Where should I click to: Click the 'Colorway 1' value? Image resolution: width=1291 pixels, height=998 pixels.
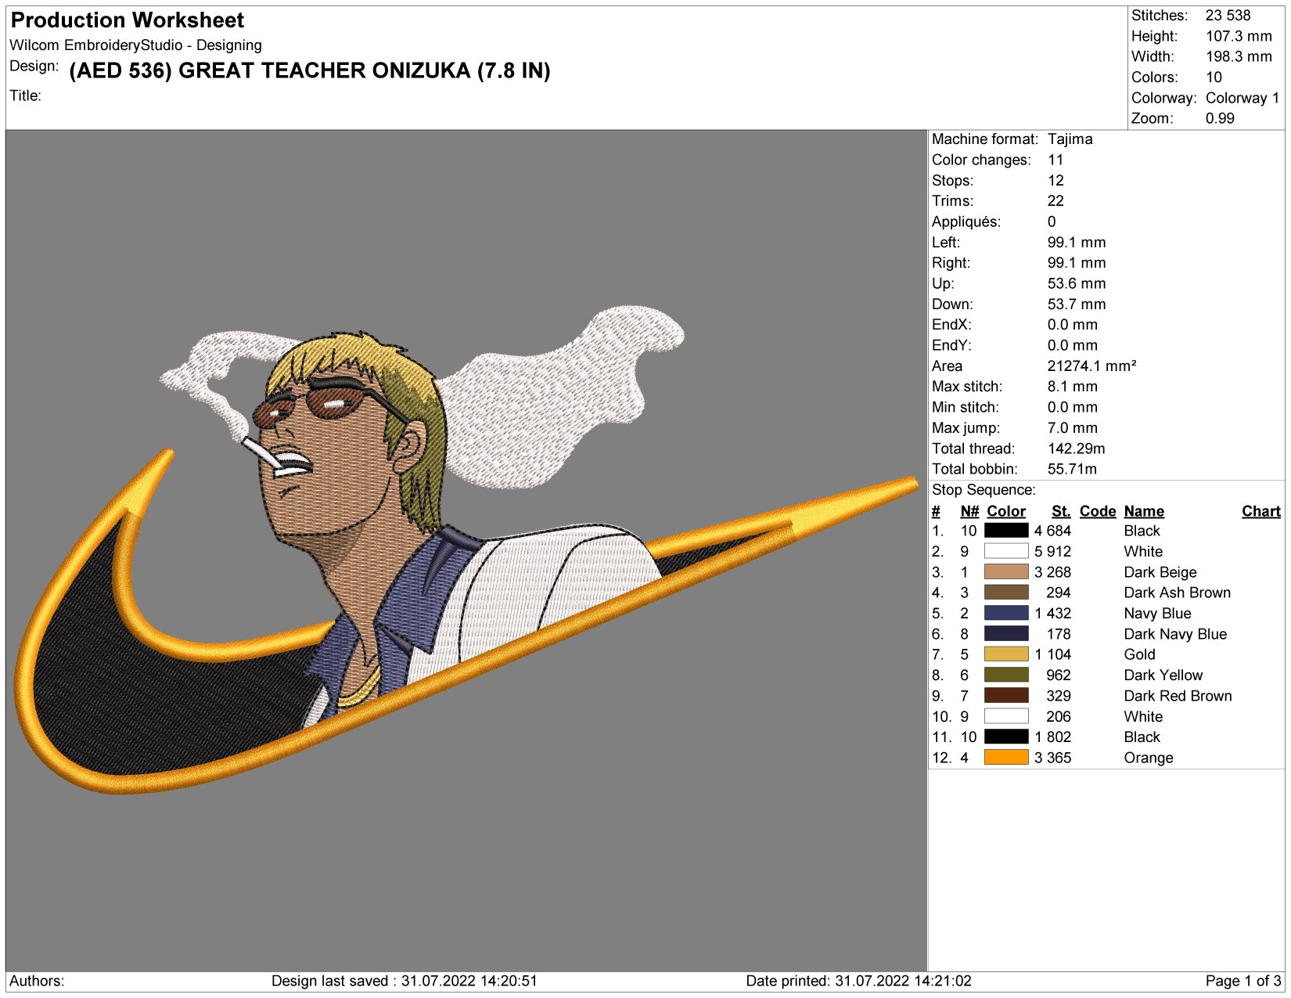(1242, 98)
